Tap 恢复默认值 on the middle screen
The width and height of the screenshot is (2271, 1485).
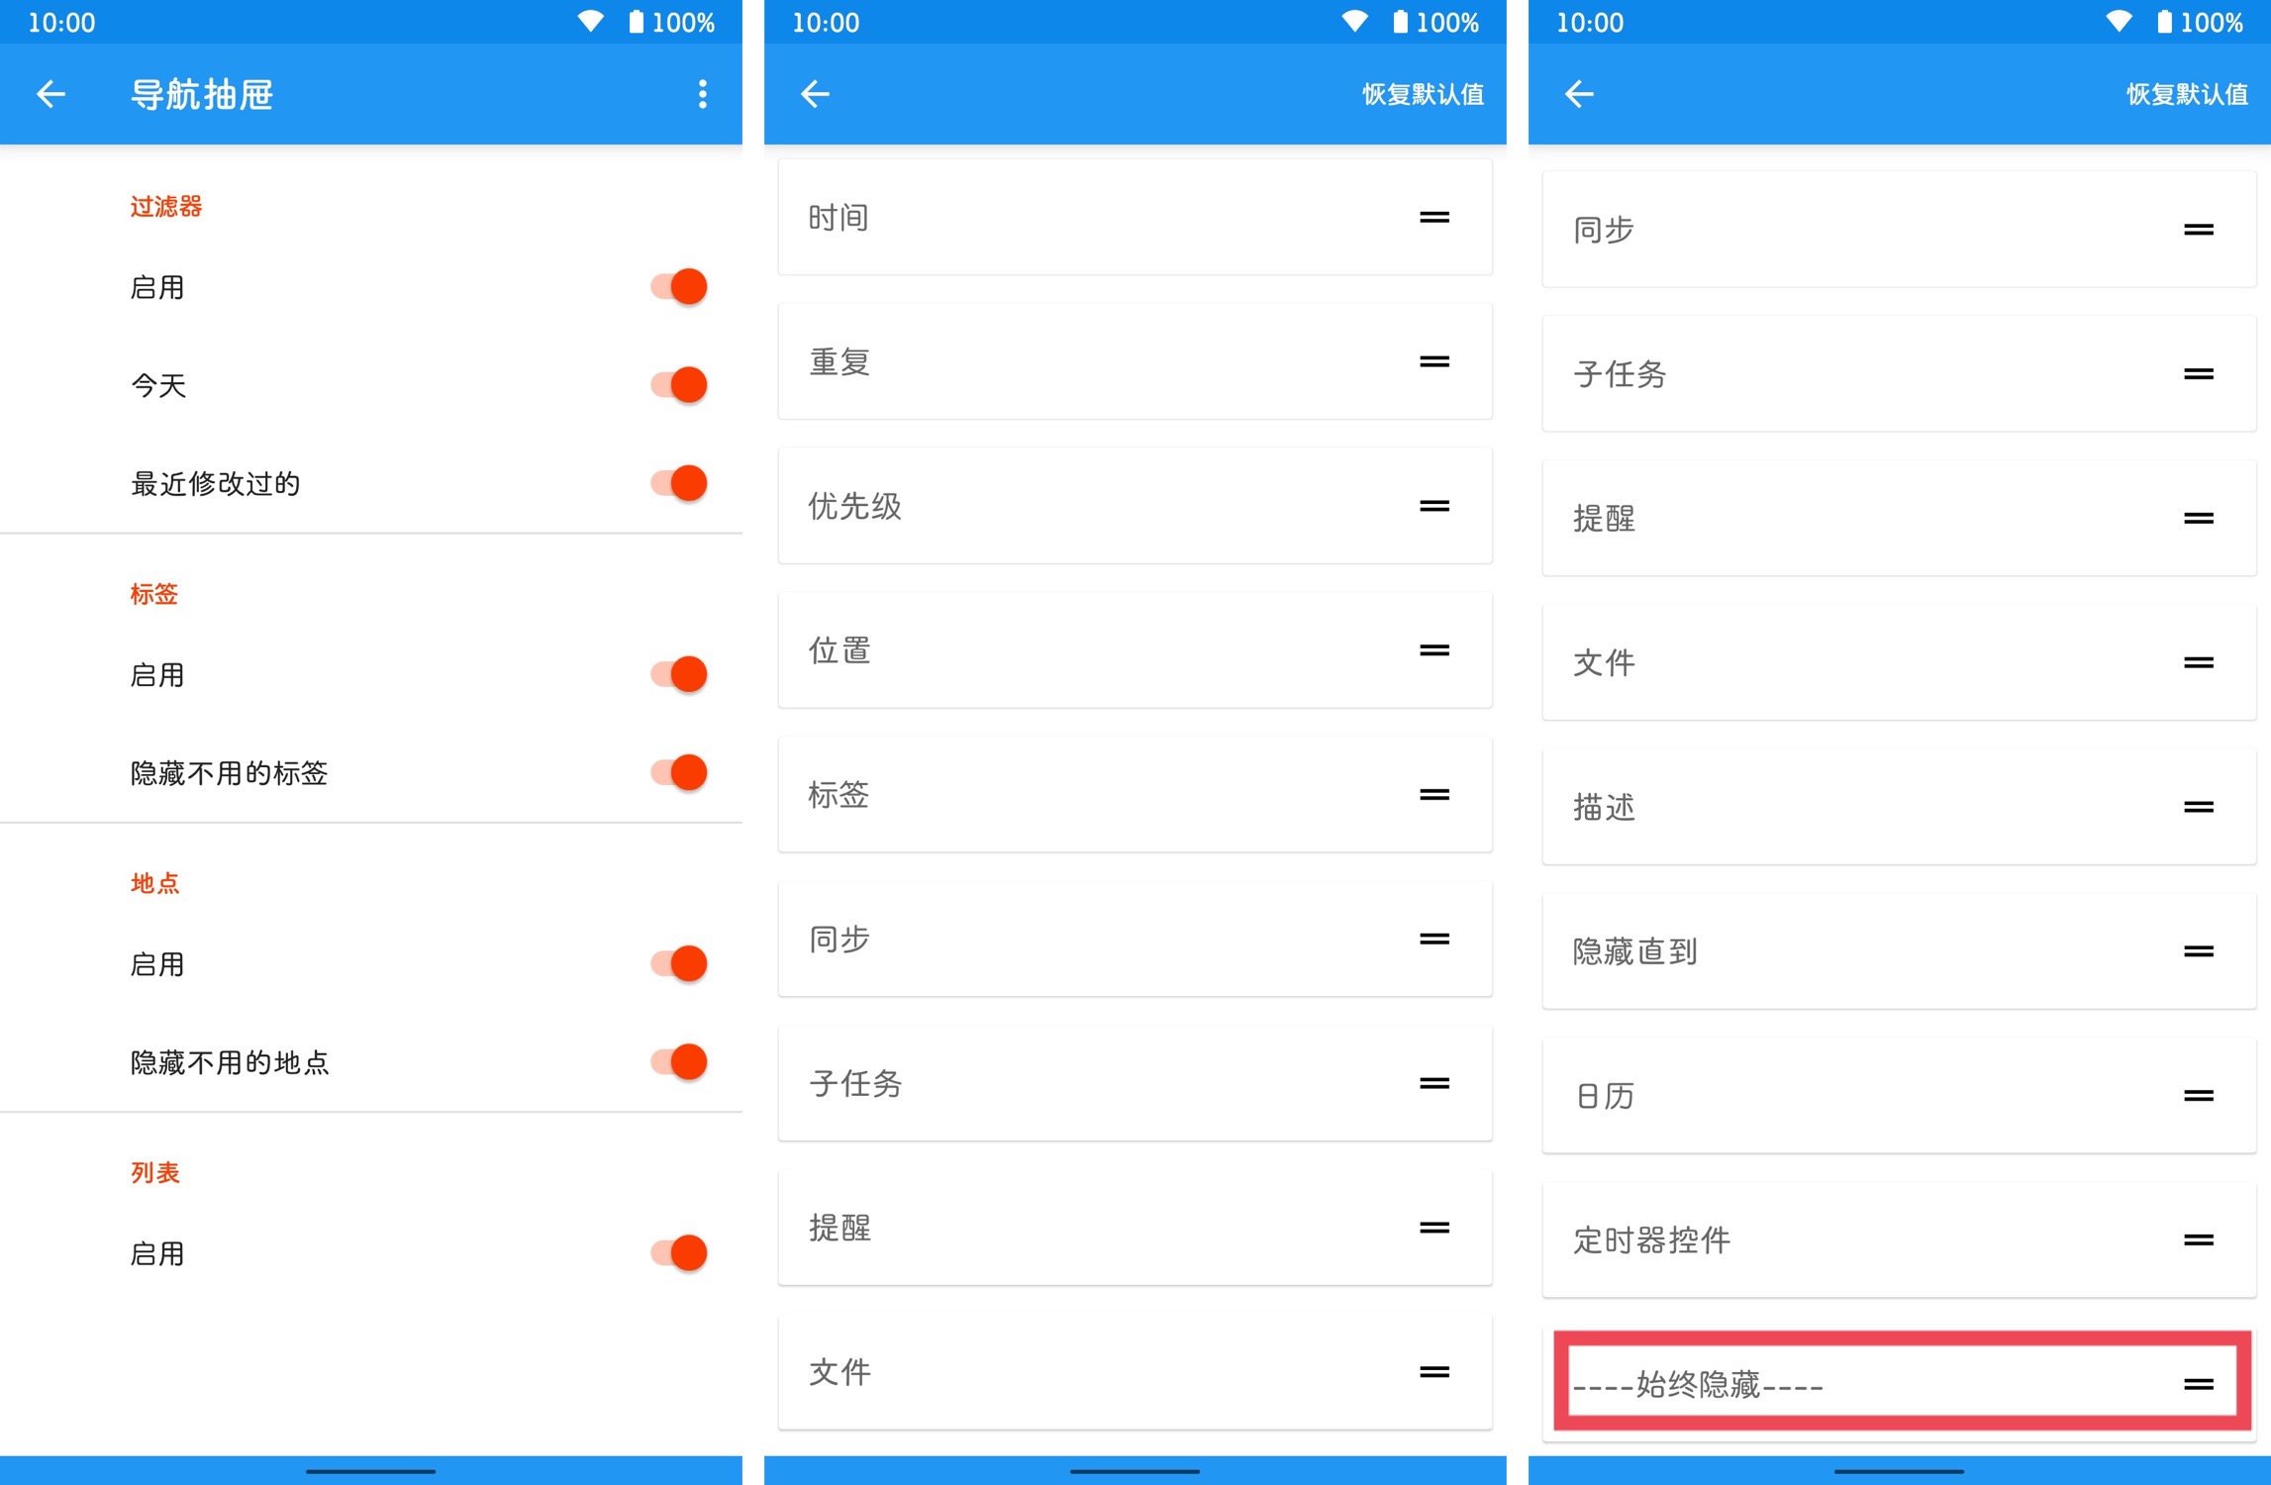coord(1423,94)
